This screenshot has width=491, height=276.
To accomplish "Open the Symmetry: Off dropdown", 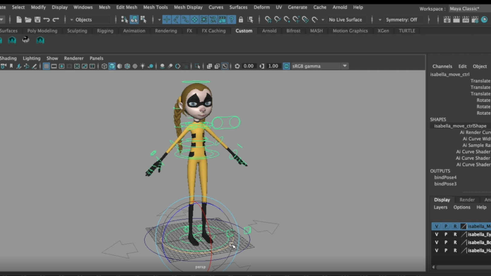I will (404, 20).
